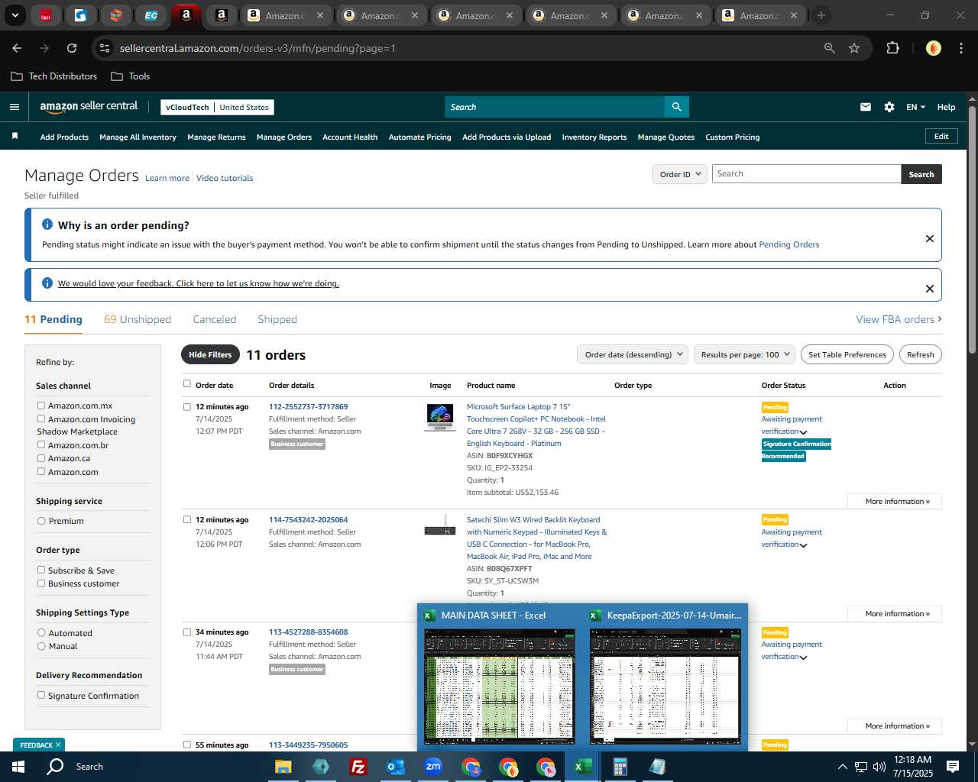Expand More information for the Satechi keyboard order
The height and width of the screenshot is (782, 978).
pos(895,613)
